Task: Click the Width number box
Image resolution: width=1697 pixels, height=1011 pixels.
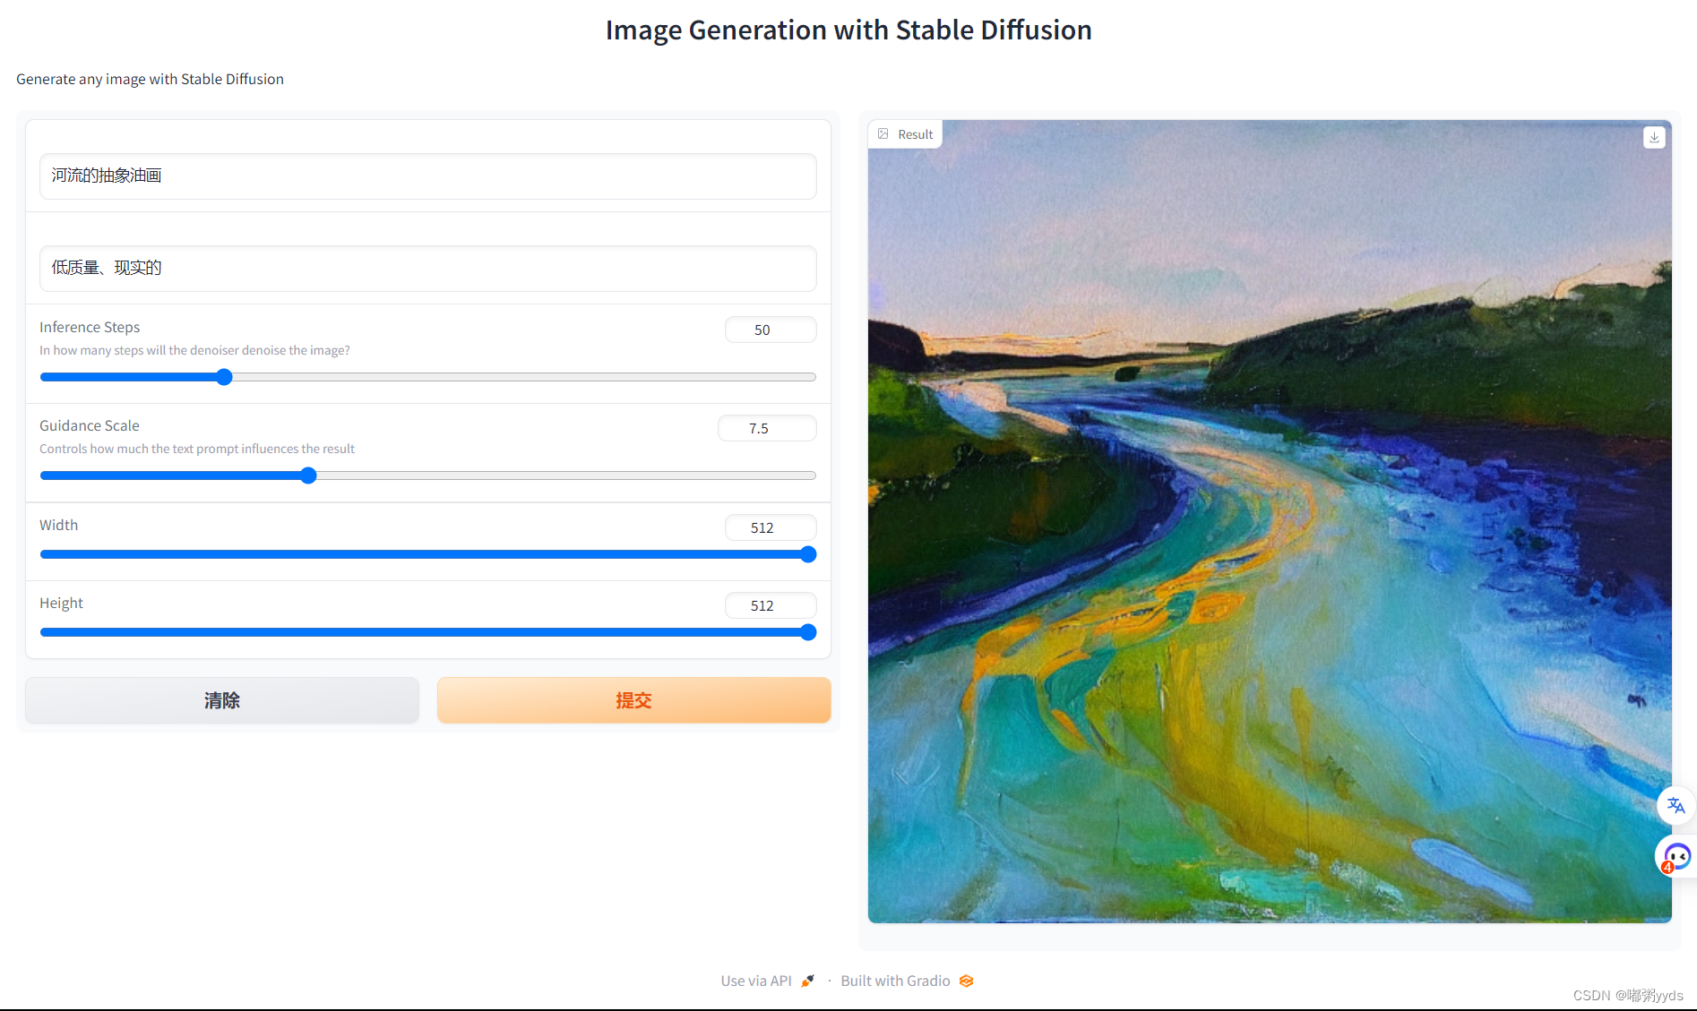Action: [770, 527]
